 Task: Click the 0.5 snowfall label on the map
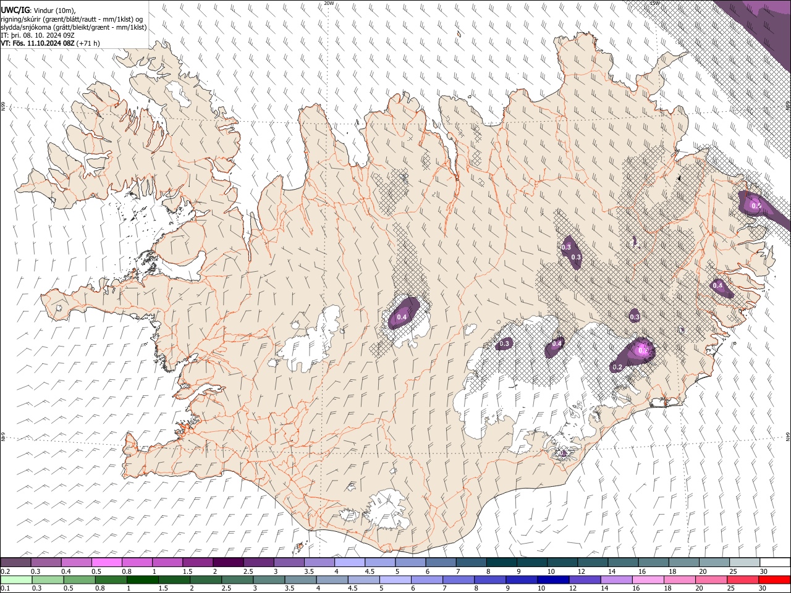[x=756, y=206]
